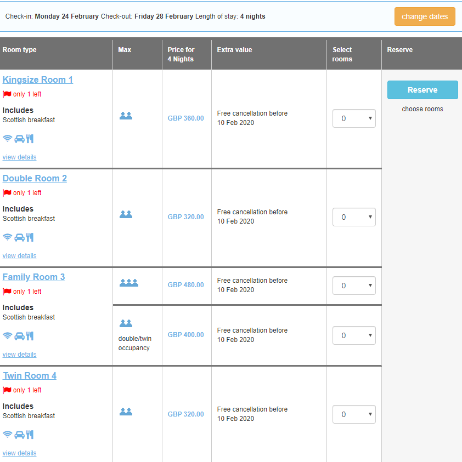Open room quantity dropdown for Kingsize Room 1
The image size is (462, 462).
354,118
